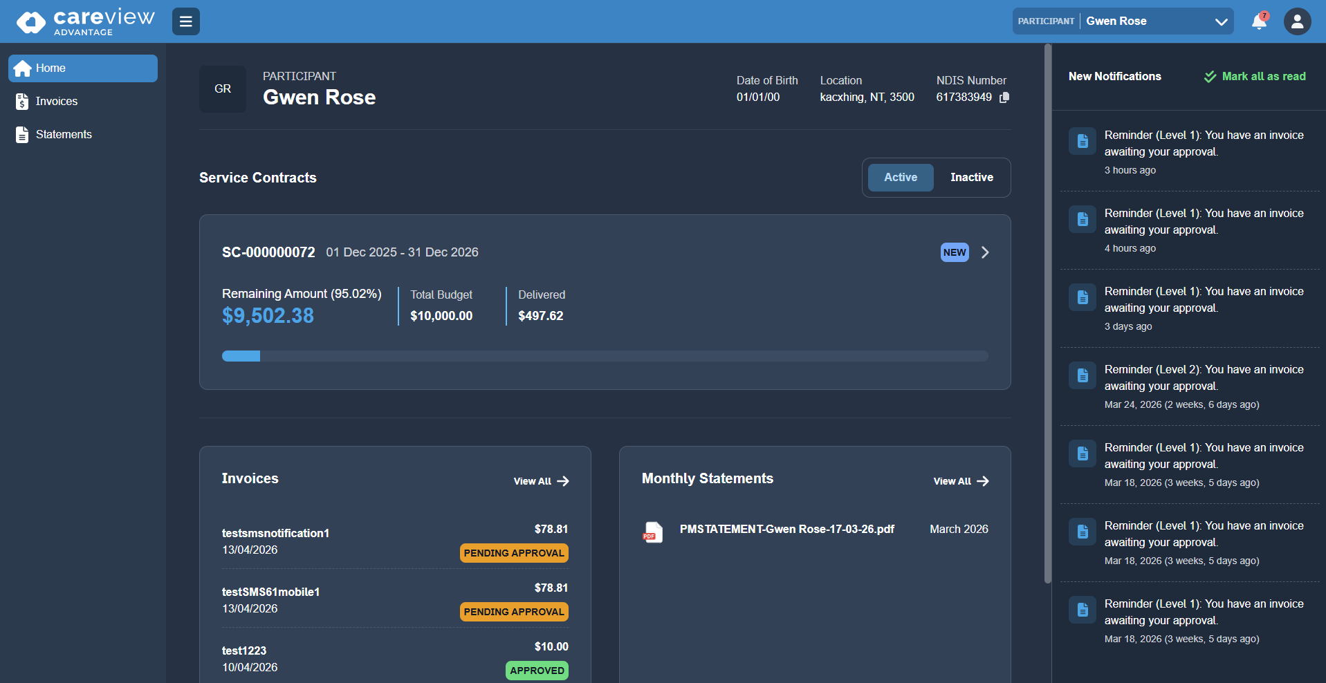Image resolution: width=1326 pixels, height=683 pixels.
Task: Click document icon of 3 hours ago notification
Action: click(1082, 141)
